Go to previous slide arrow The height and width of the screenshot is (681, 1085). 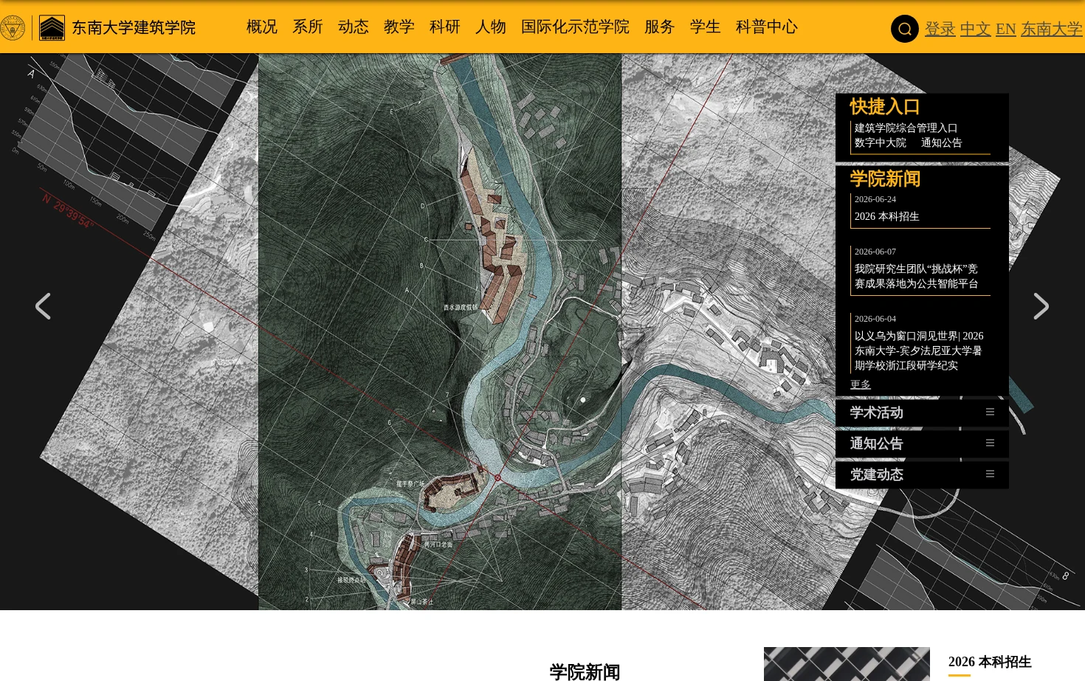tap(43, 306)
